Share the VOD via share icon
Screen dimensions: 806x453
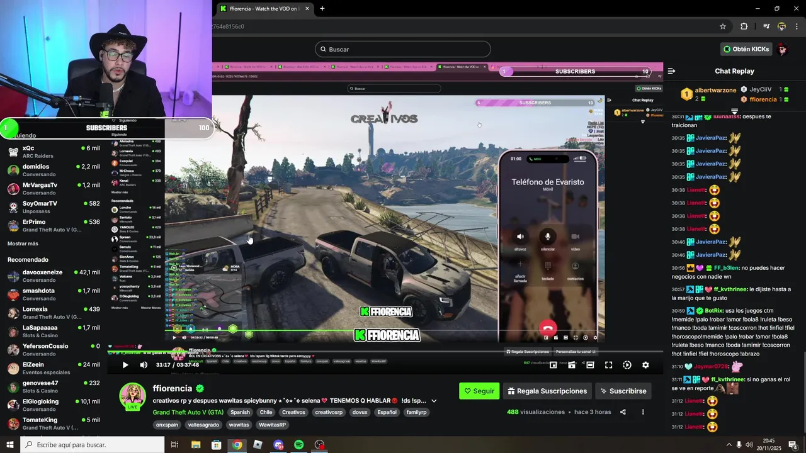pos(623,412)
